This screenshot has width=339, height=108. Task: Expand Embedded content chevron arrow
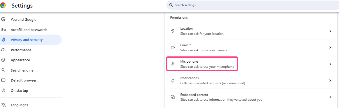pyautogui.click(x=330, y=97)
